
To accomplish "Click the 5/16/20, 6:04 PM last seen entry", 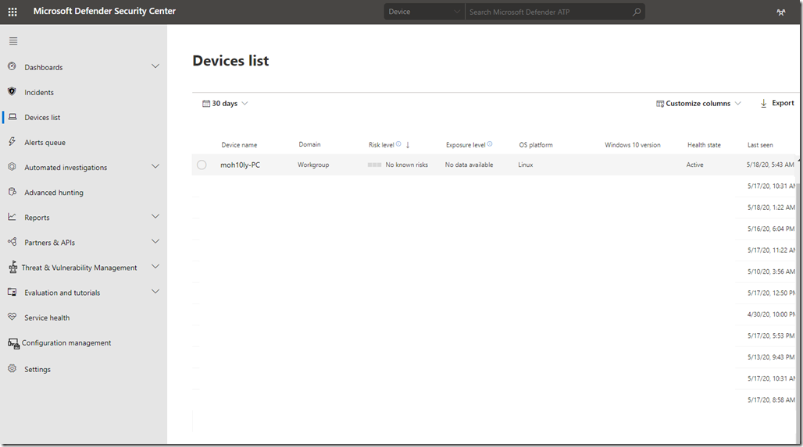I will click(771, 229).
